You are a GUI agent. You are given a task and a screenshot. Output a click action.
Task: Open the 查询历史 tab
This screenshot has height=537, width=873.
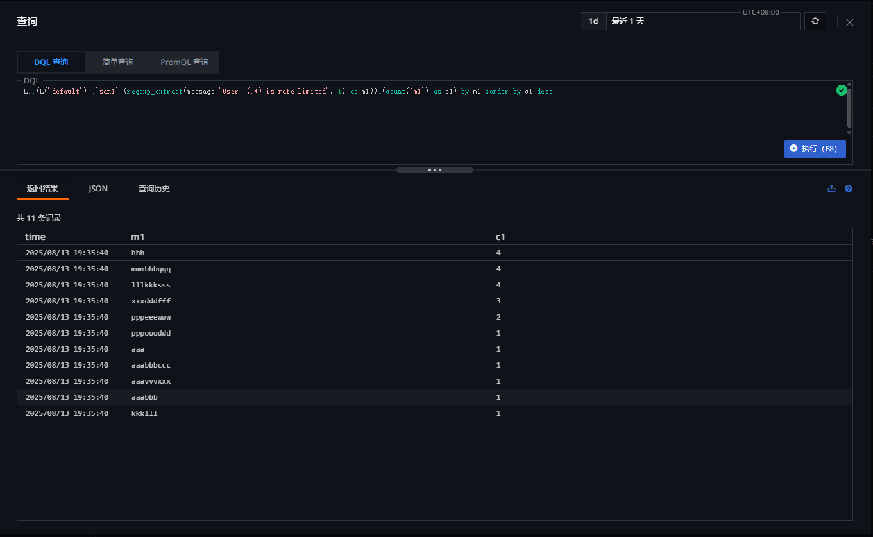[154, 189]
